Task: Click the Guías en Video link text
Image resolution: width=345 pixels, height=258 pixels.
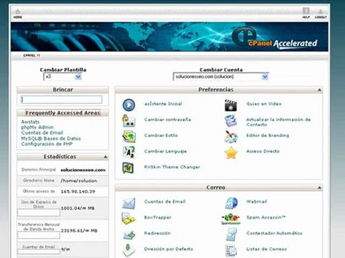Action: (264, 104)
